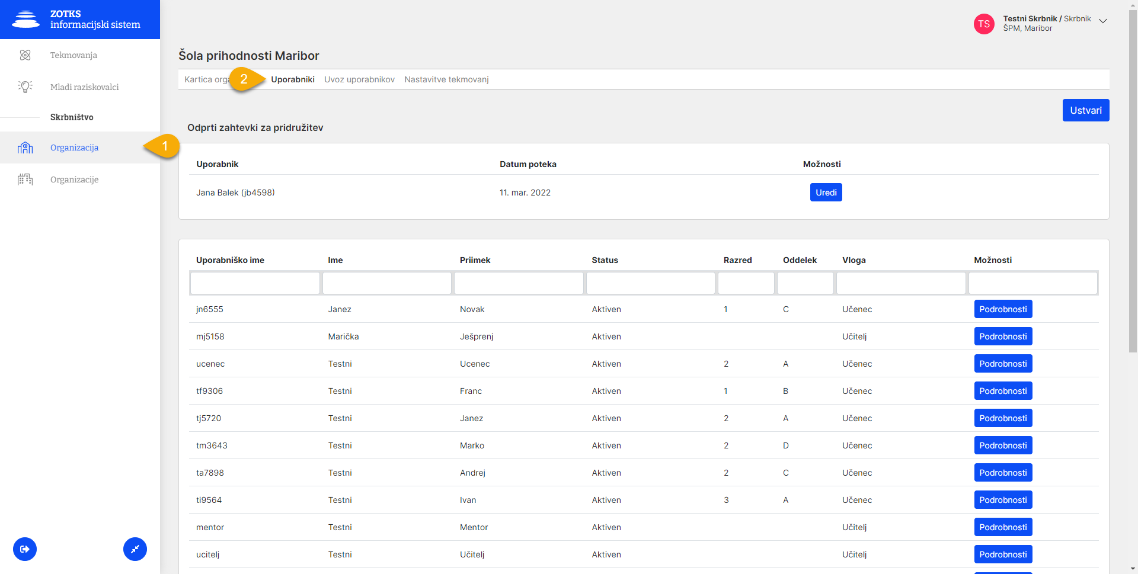1138x574 pixels.
Task: Click Uredi for Jana Balek request
Action: click(826, 193)
